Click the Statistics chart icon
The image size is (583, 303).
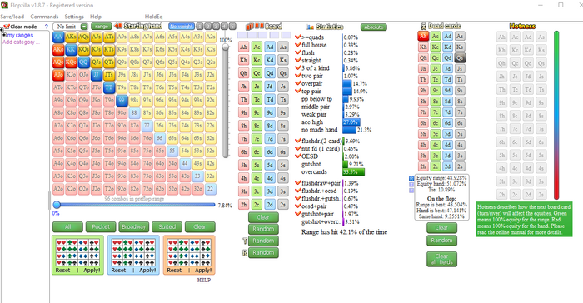tap(310, 27)
